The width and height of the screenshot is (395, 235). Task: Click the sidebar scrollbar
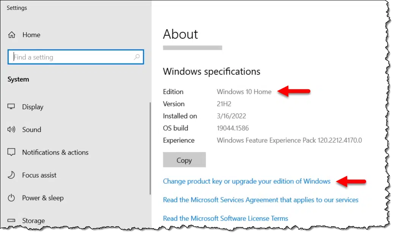(150, 148)
